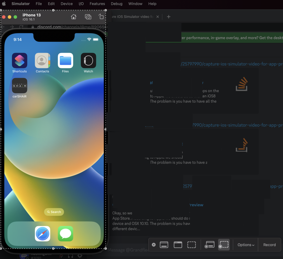Take a screenshot with the camera icon
This screenshot has height=259, width=283.
pos(88,17)
